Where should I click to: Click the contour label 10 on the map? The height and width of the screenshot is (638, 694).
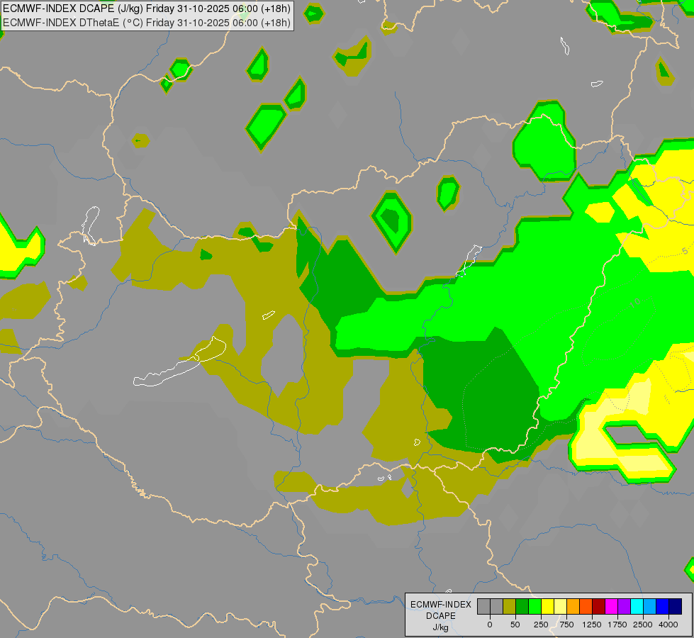(x=635, y=303)
